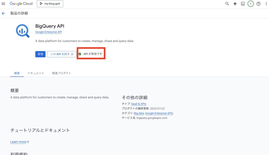Viewport: 269px width, 155px height.
Task: Switch to the 関連プロダクト tab
Action: [61, 73]
